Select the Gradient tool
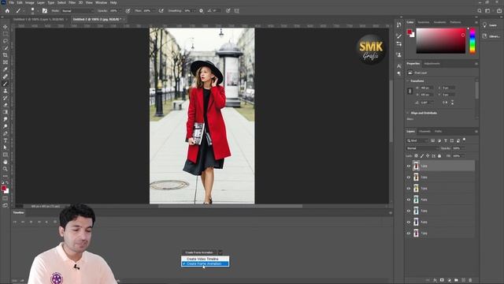 click(6, 112)
